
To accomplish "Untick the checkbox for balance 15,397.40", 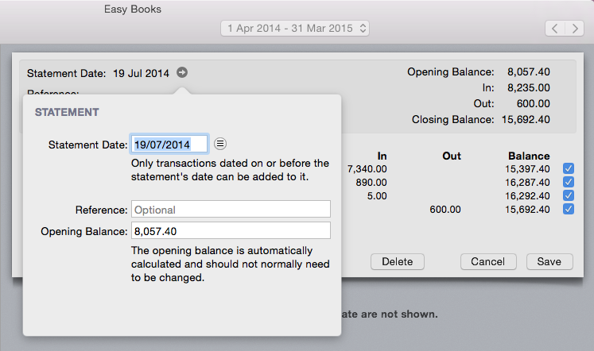I will [x=568, y=168].
